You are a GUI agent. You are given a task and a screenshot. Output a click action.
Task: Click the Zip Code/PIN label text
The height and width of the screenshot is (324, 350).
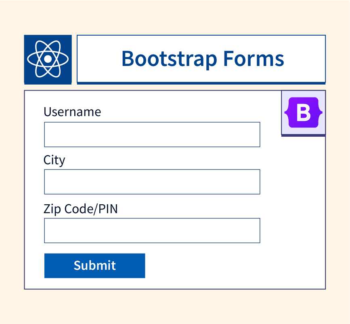pos(81,209)
